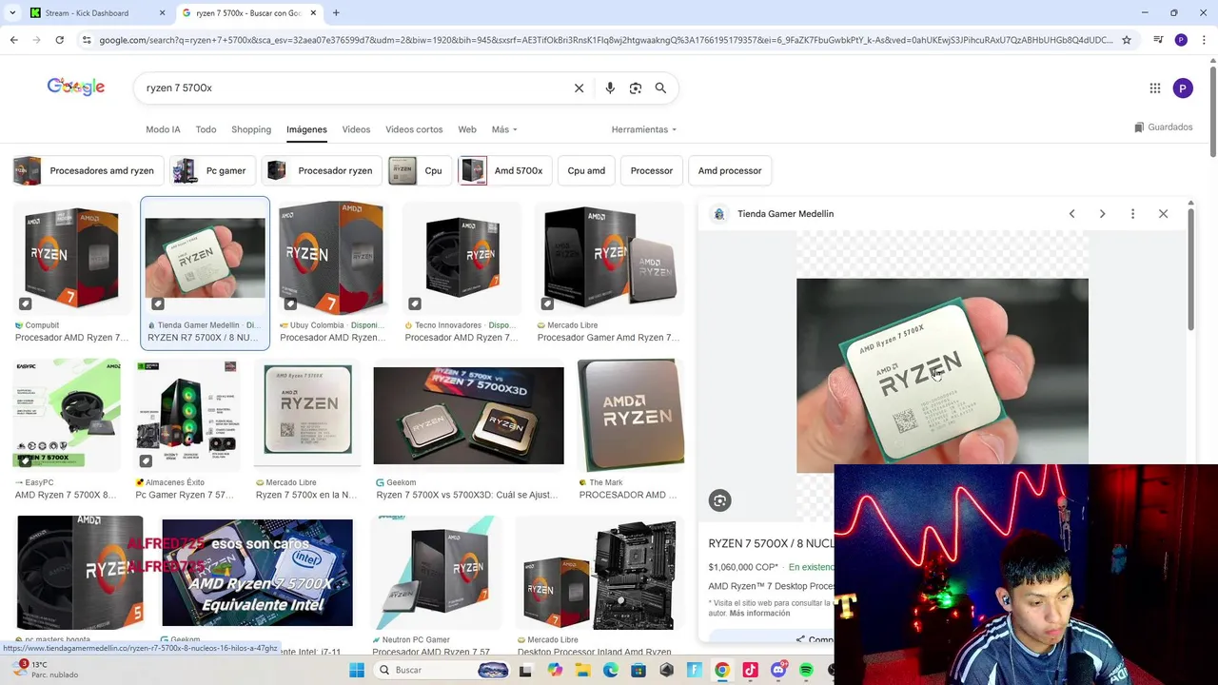Start voice search with the microphone icon
Image resolution: width=1218 pixels, height=685 pixels.
click(x=610, y=88)
